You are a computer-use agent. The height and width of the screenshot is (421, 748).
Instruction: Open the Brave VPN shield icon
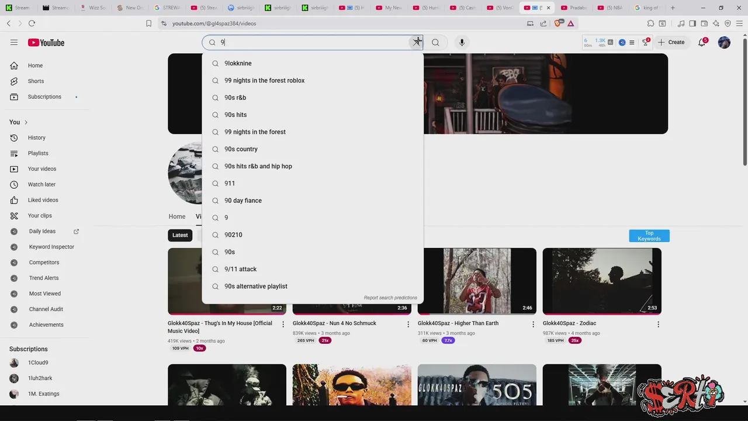click(728, 23)
